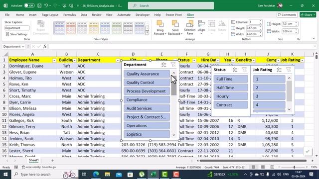Viewport: 319px width, 179px height.
Task: Select Operations slicer item
Action: (147, 126)
